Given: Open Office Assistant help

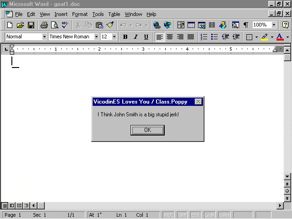Looking at the screenshot, I should [x=285, y=25].
